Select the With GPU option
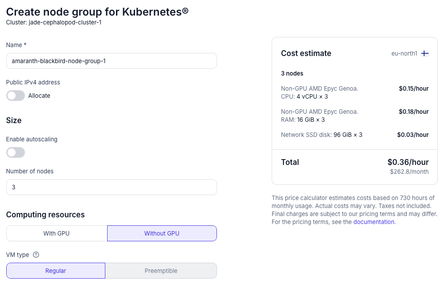441x288 pixels. tap(56, 233)
